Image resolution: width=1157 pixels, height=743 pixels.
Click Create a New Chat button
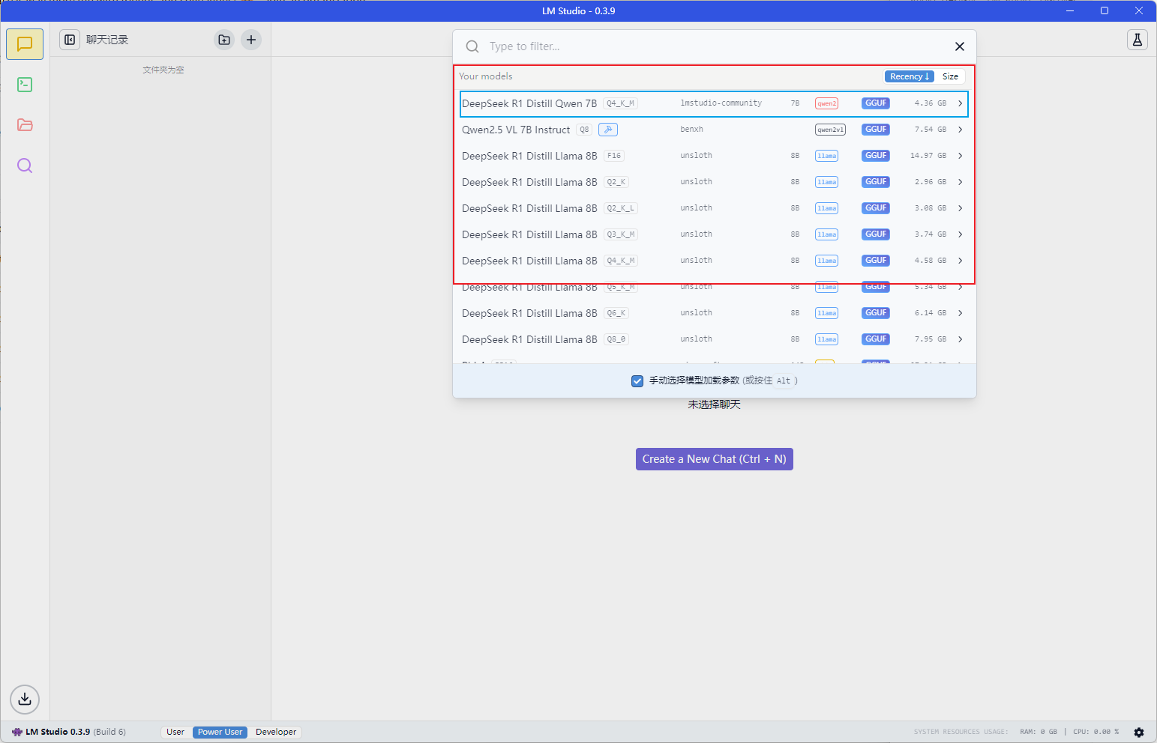click(x=715, y=459)
